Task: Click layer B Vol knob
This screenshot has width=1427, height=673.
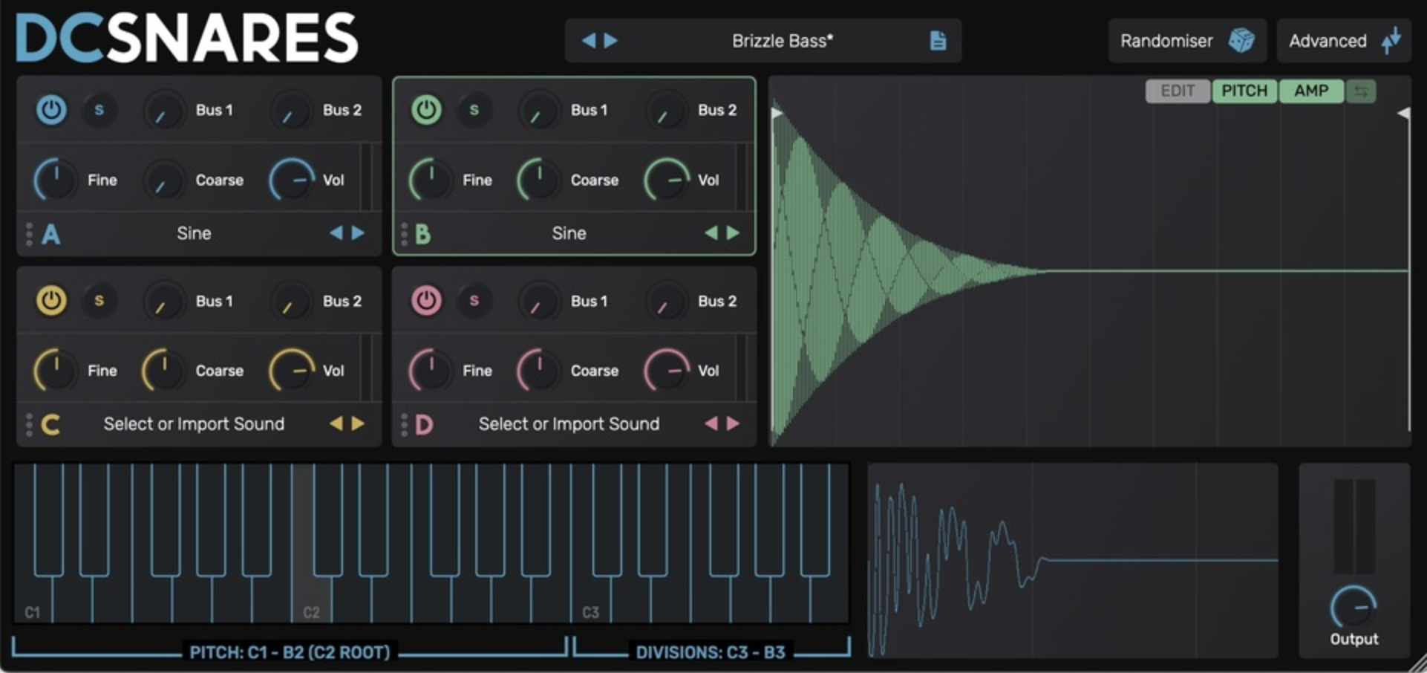Action: (667, 180)
